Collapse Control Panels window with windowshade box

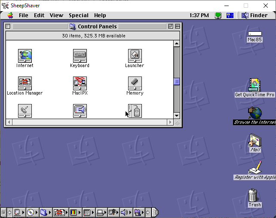click(178, 26)
